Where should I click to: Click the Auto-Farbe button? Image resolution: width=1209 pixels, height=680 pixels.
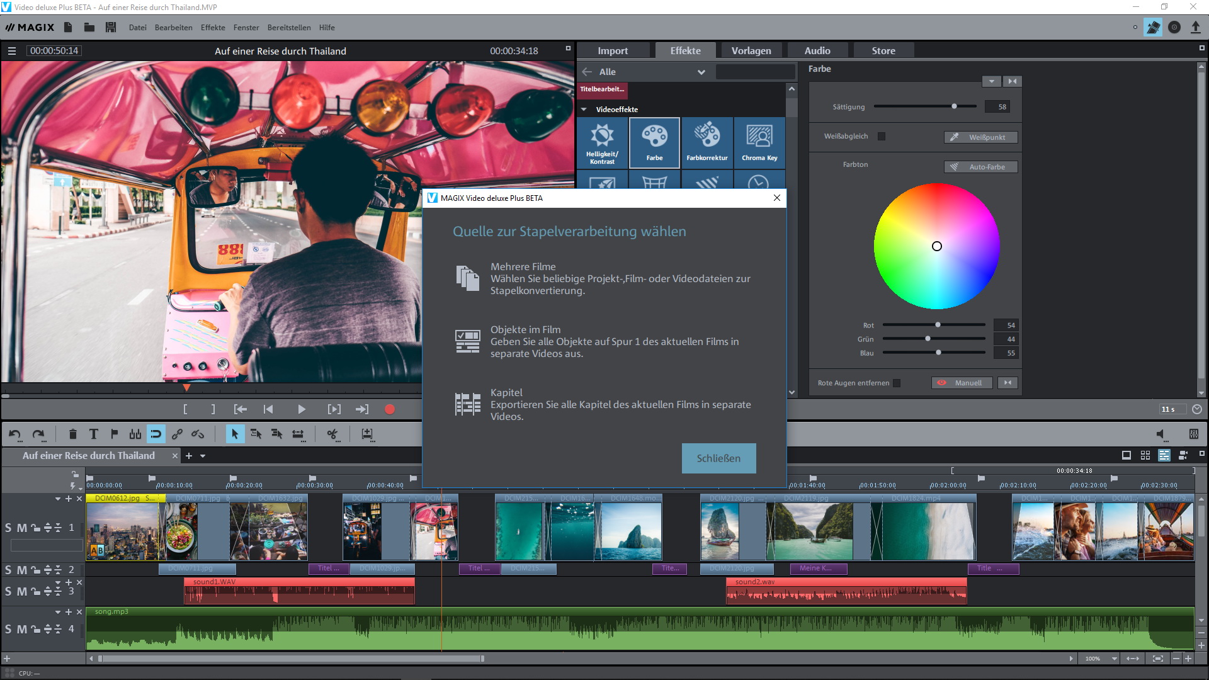coord(980,167)
